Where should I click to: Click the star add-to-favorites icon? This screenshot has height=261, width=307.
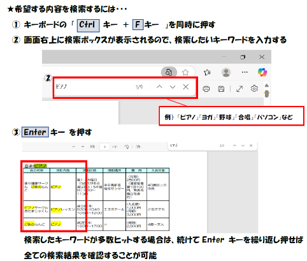point(185,72)
